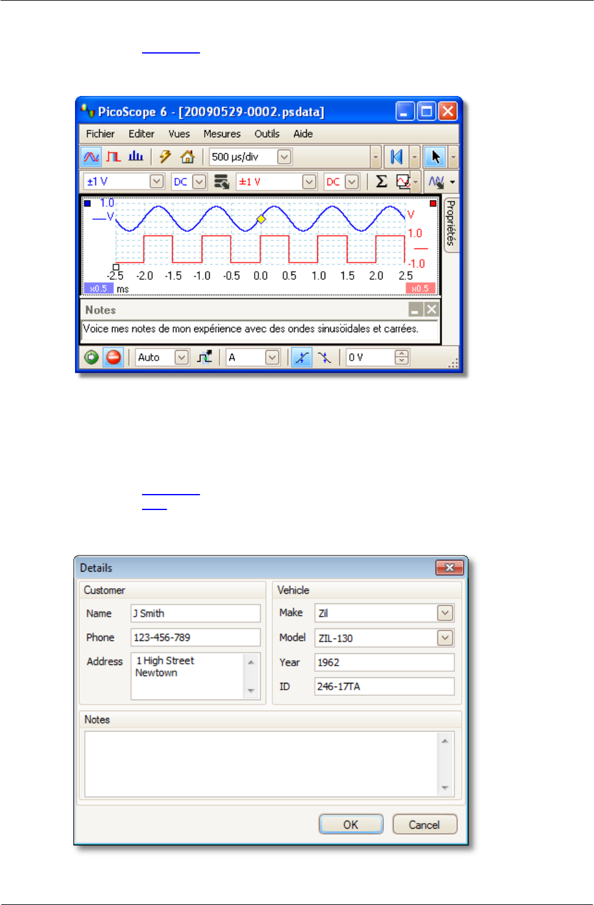Click Details Notes scrollbar up arrow
The image size is (594, 905).
click(x=445, y=741)
